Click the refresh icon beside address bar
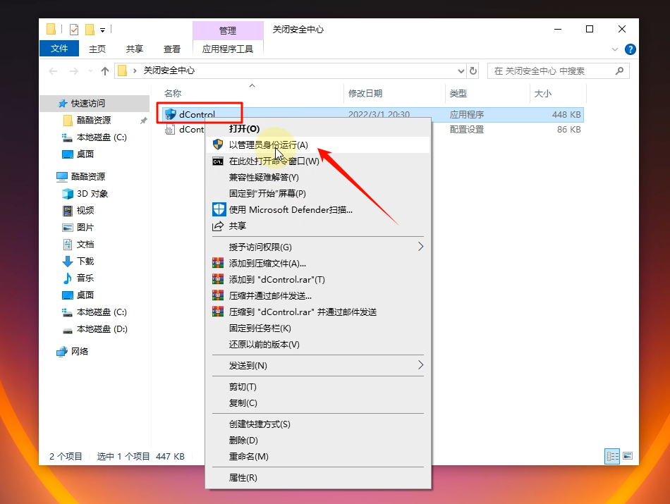The image size is (670, 504). (x=473, y=71)
